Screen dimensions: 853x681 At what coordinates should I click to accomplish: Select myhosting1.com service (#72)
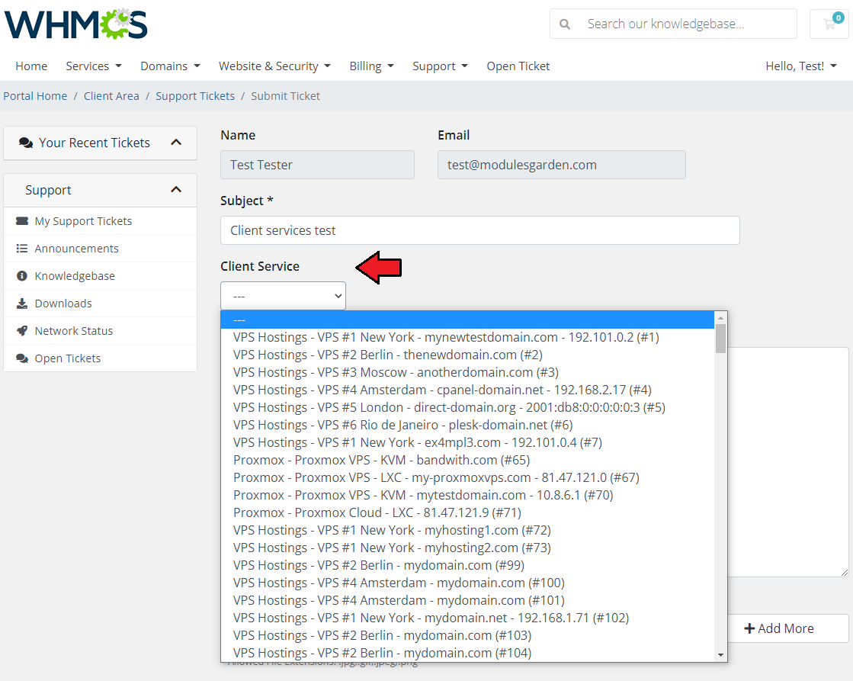[x=467, y=530]
